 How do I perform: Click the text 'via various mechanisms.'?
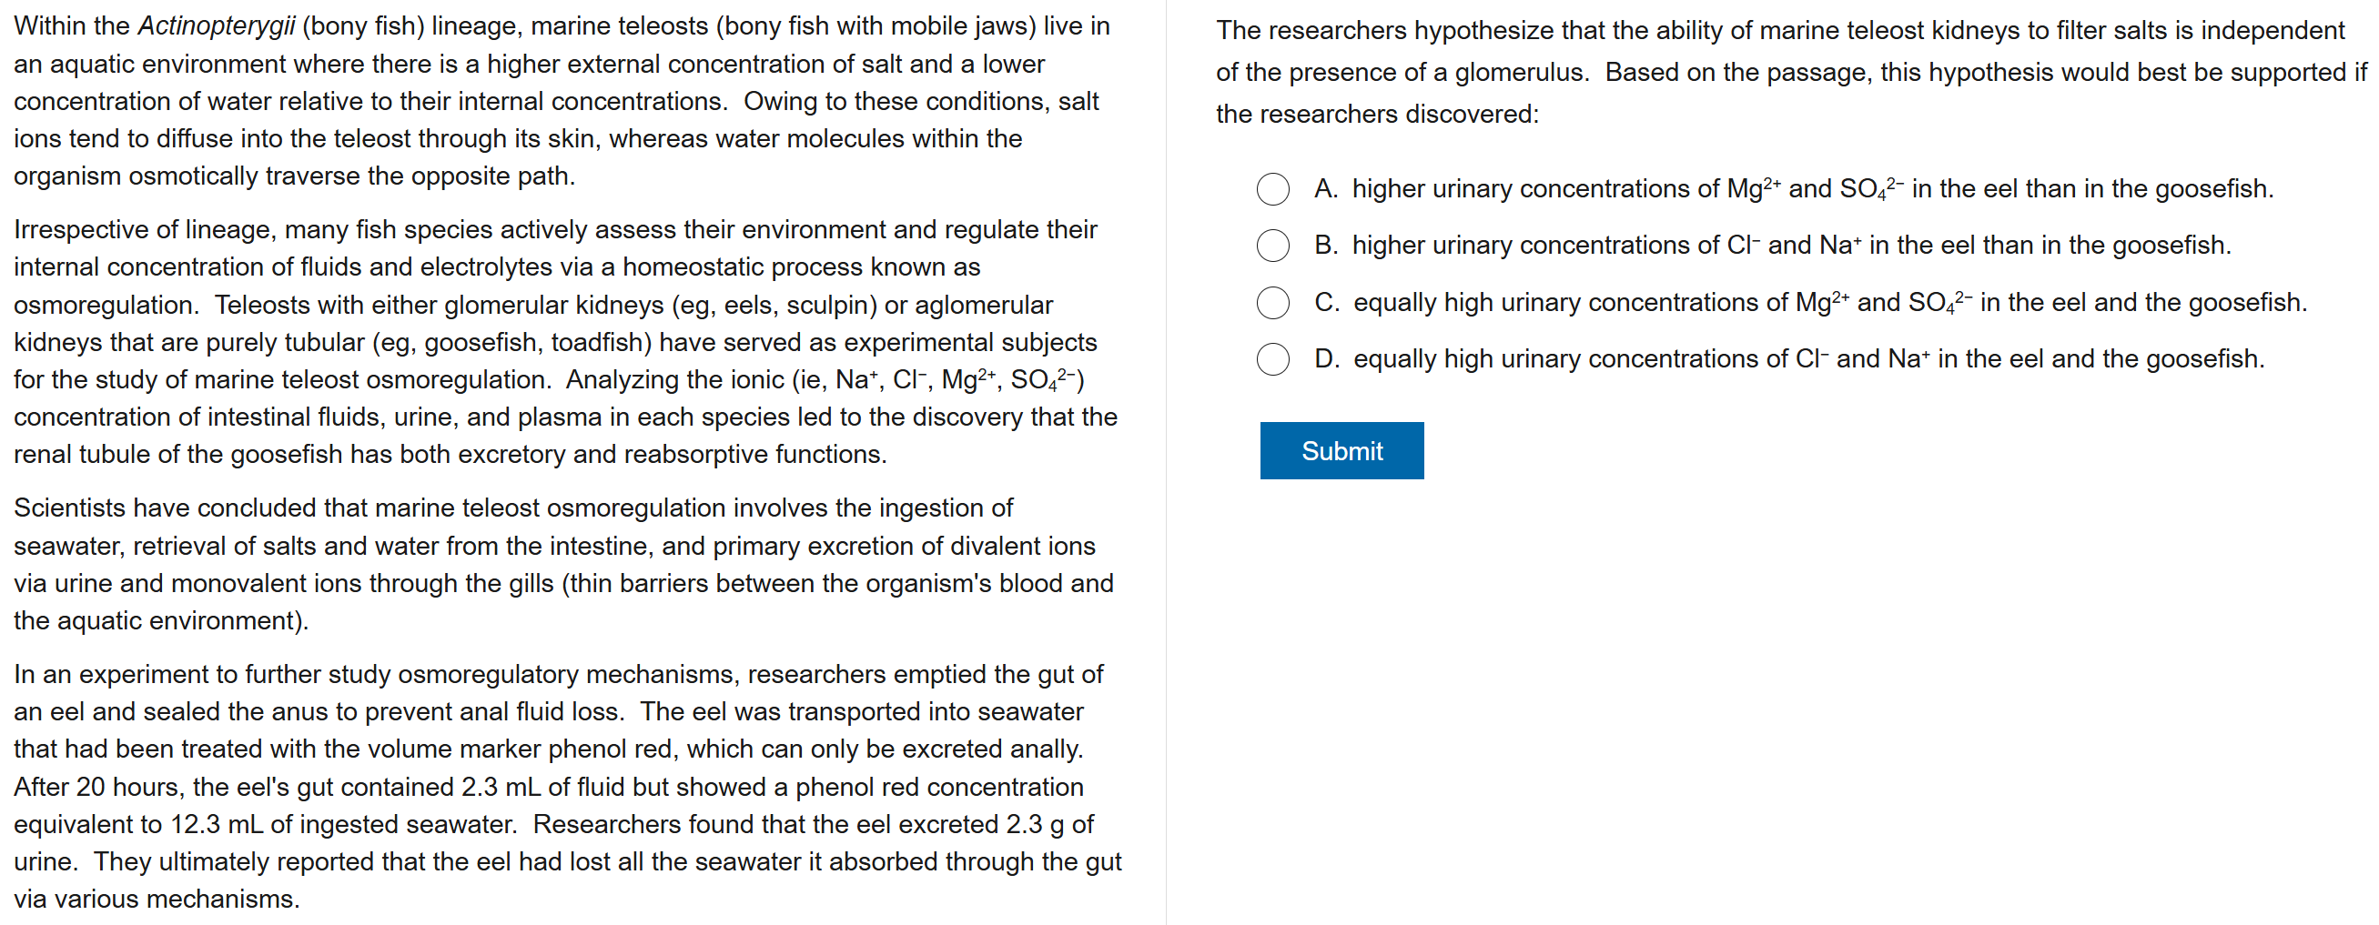[x=157, y=900]
